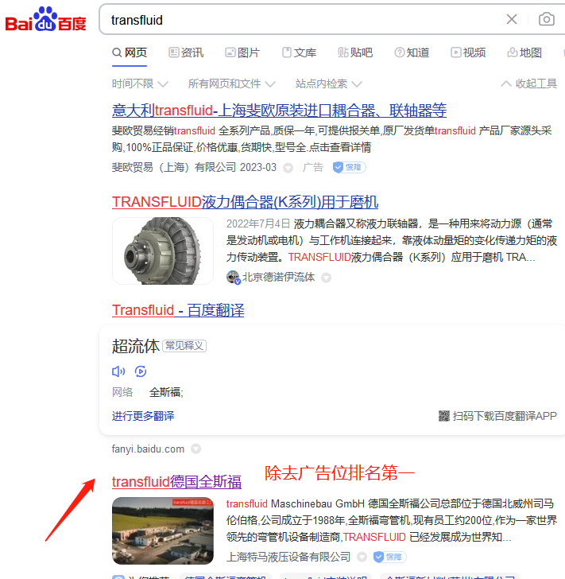Open the Transfluid - 百度翻译 result link
Screen dimensions: 565x579
[178, 310]
